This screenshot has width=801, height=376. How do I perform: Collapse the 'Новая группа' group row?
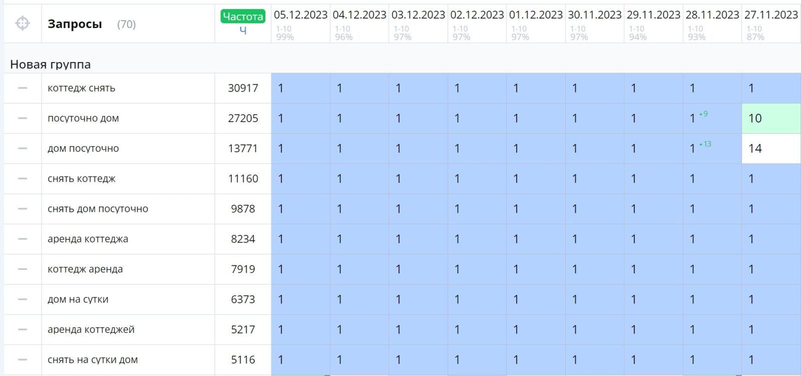coord(51,65)
